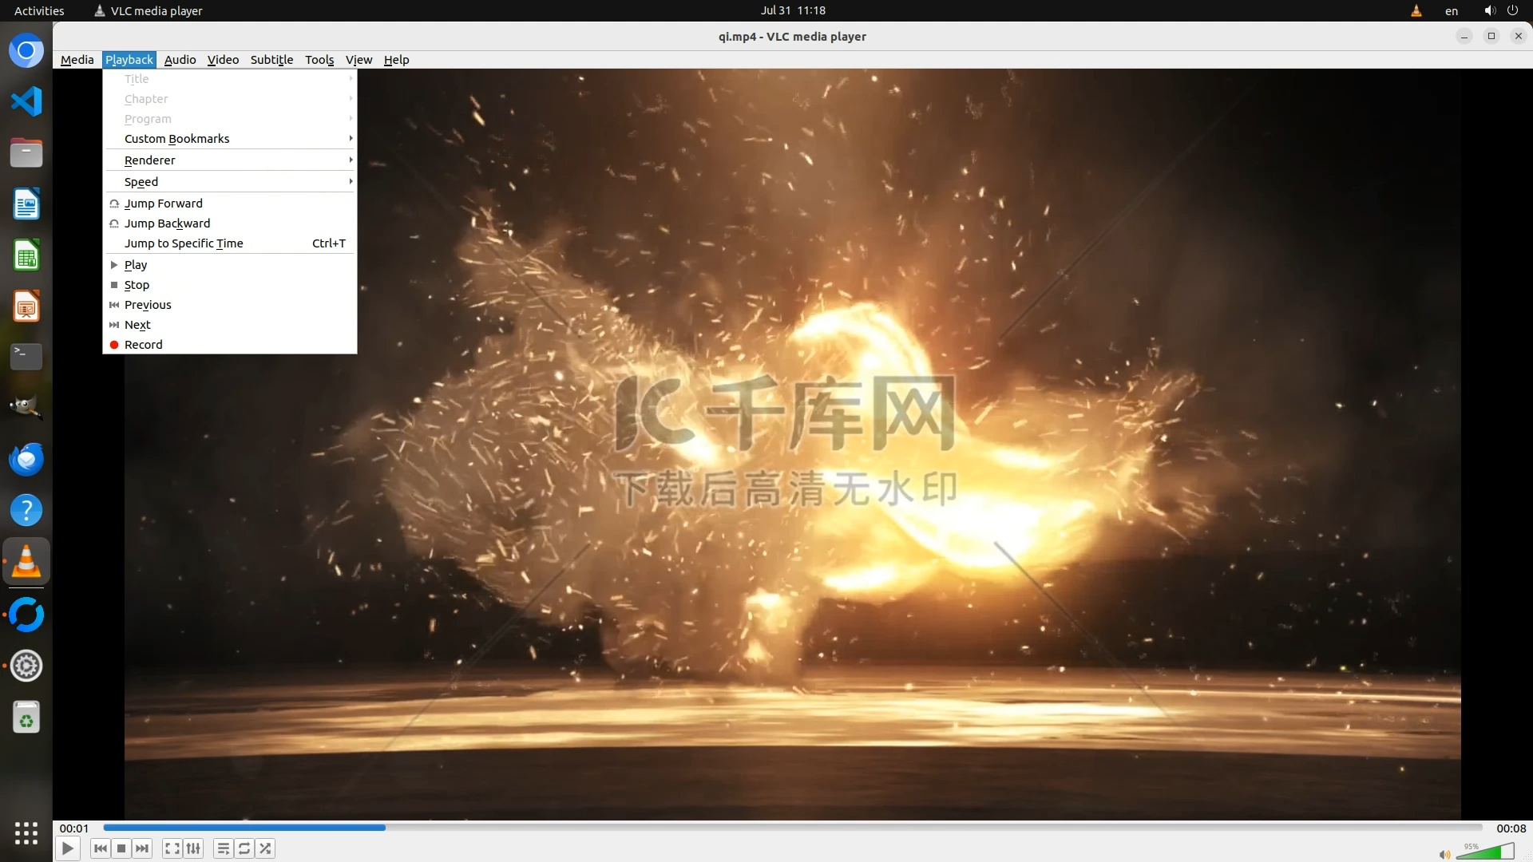
Task: Toggle loop mode button
Action: (244, 848)
